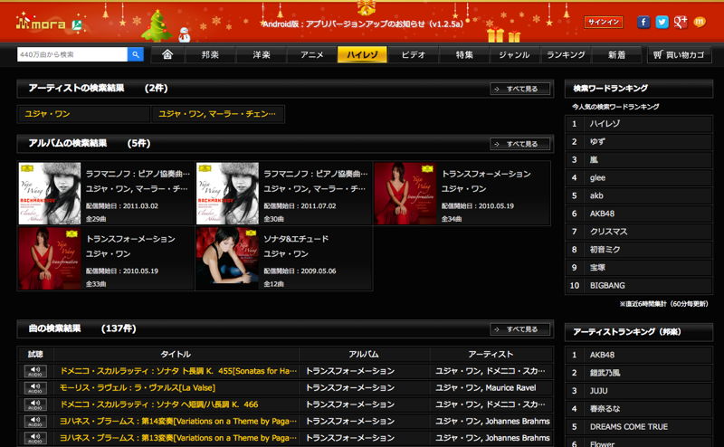Click the タイトル column header

[x=176, y=354]
